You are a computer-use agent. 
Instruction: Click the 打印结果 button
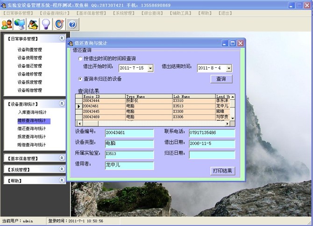[222, 171]
